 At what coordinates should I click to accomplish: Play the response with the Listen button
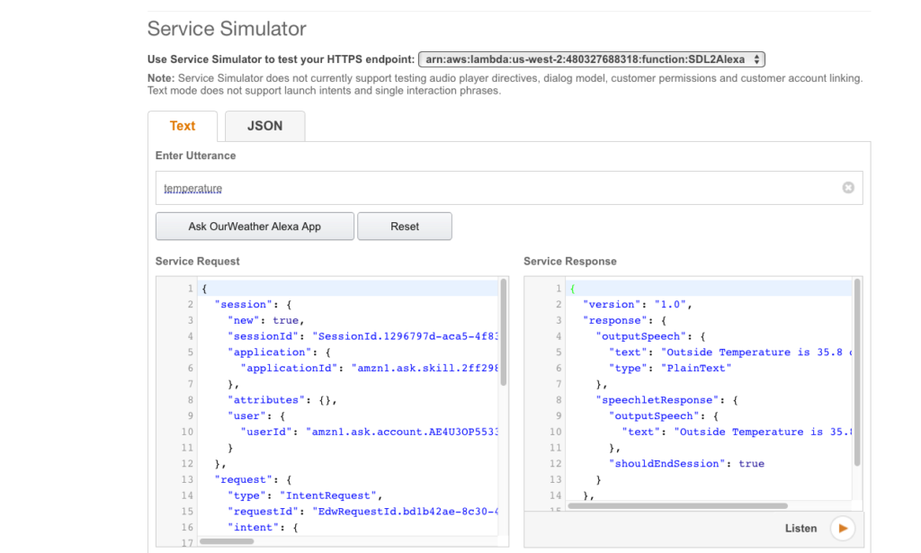pos(843,529)
